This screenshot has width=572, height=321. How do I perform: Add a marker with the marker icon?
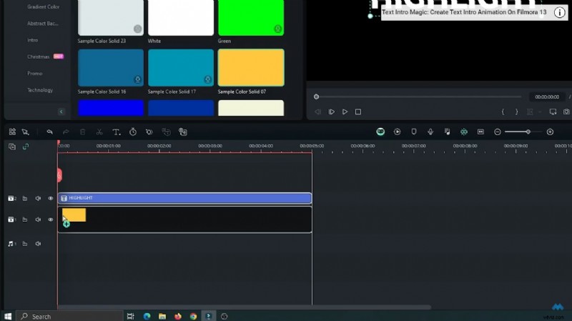click(x=414, y=132)
